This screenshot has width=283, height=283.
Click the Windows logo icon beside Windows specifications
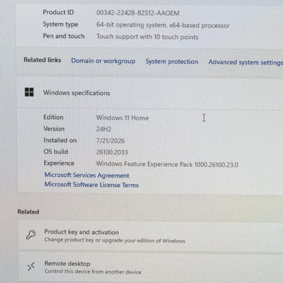tap(29, 93)
